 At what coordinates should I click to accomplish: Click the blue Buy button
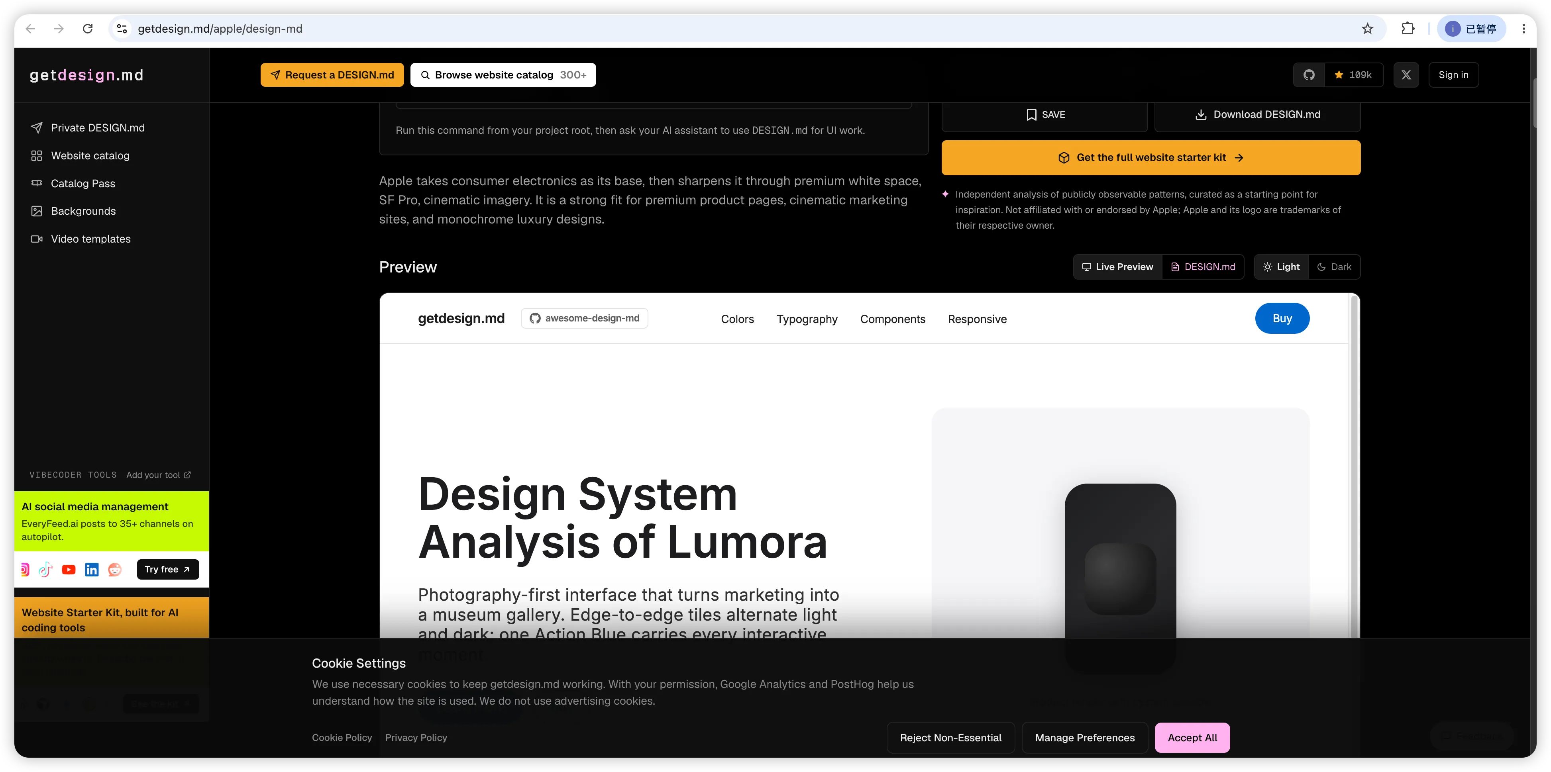click(1282, 318)
